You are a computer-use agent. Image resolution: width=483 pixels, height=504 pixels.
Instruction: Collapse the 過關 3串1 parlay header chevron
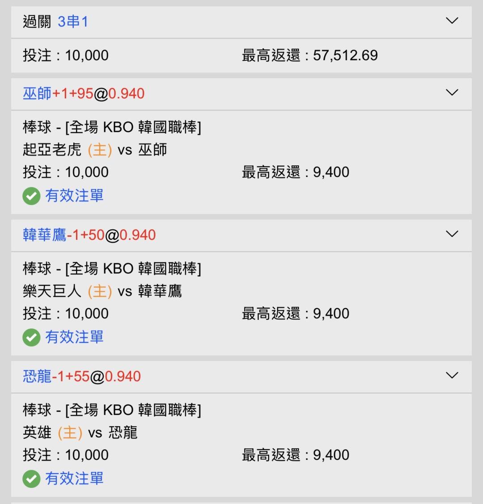coord(452,21)
